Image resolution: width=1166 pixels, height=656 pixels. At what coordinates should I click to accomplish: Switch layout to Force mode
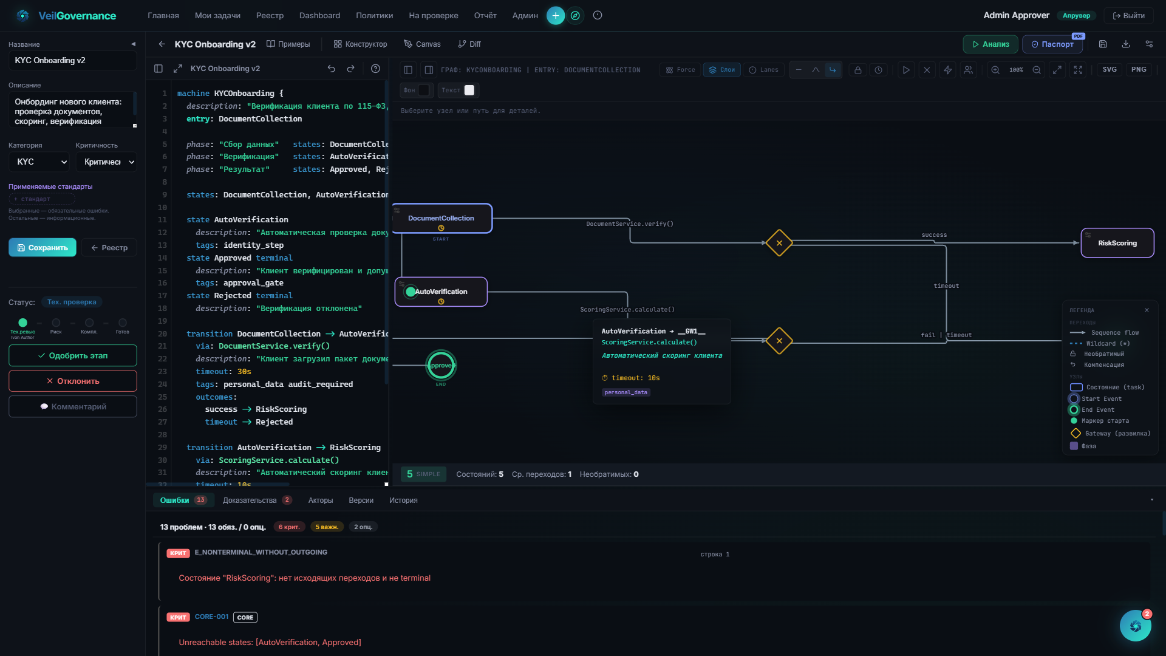coord(680,70)
